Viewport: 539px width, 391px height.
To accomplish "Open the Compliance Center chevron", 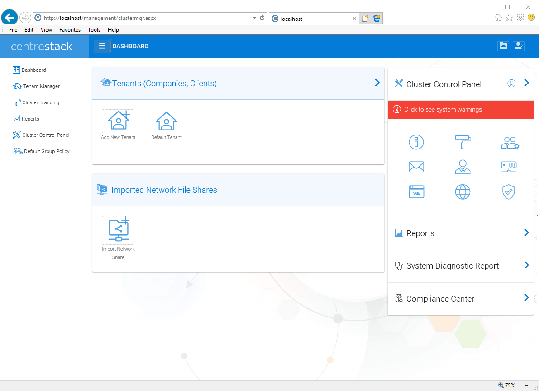I will pyautogui.click(x=526, y=298).
